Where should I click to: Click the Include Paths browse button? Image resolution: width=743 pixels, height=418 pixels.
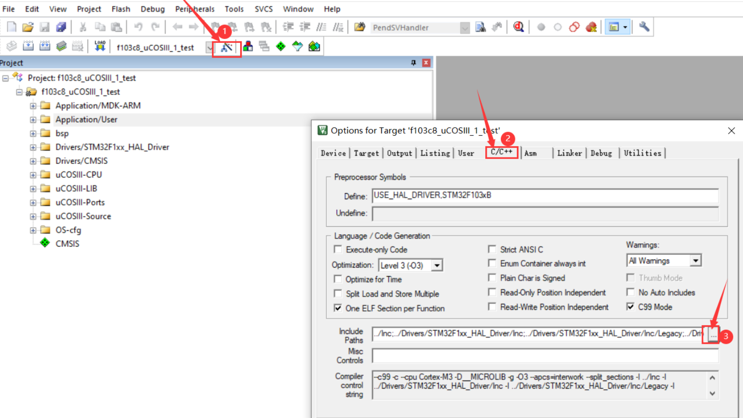click(713, 335)
